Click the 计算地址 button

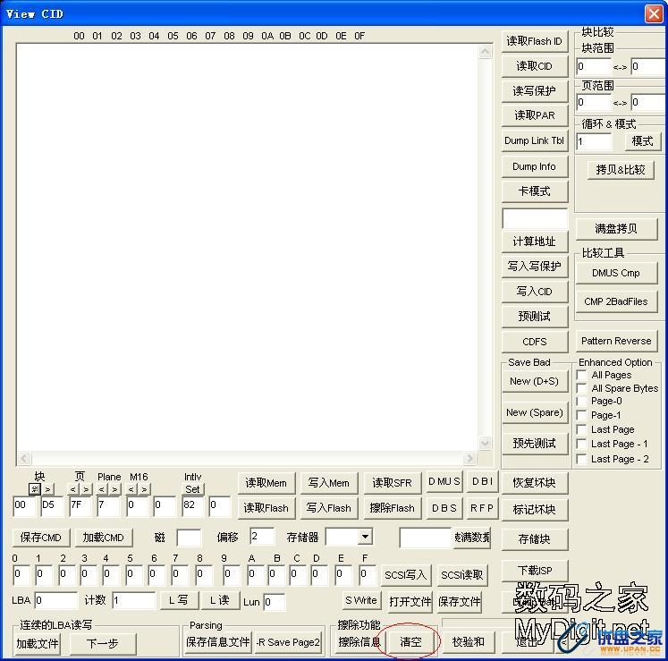(535, 242)
